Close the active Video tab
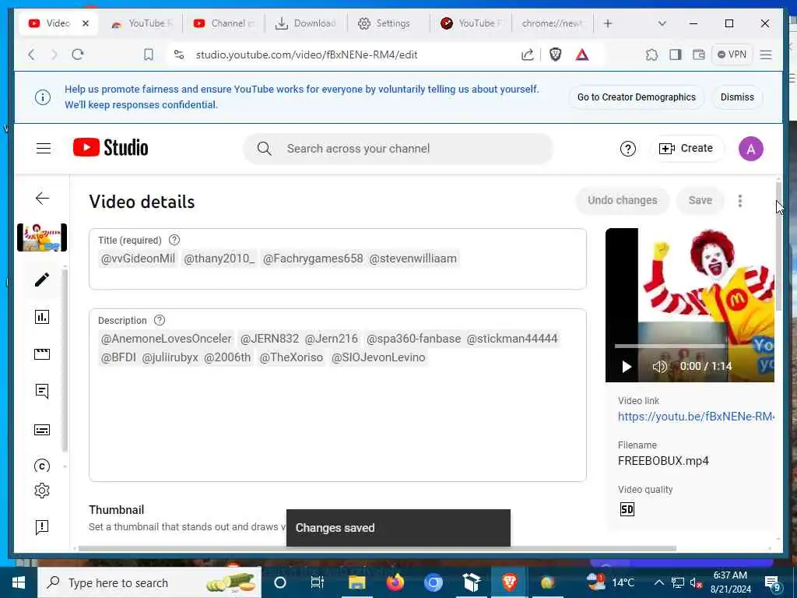Viewport: 797px width, 598px height. (86, 23)
